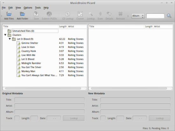
Task: Open the Options menu
Action: (x=28, y=8)
